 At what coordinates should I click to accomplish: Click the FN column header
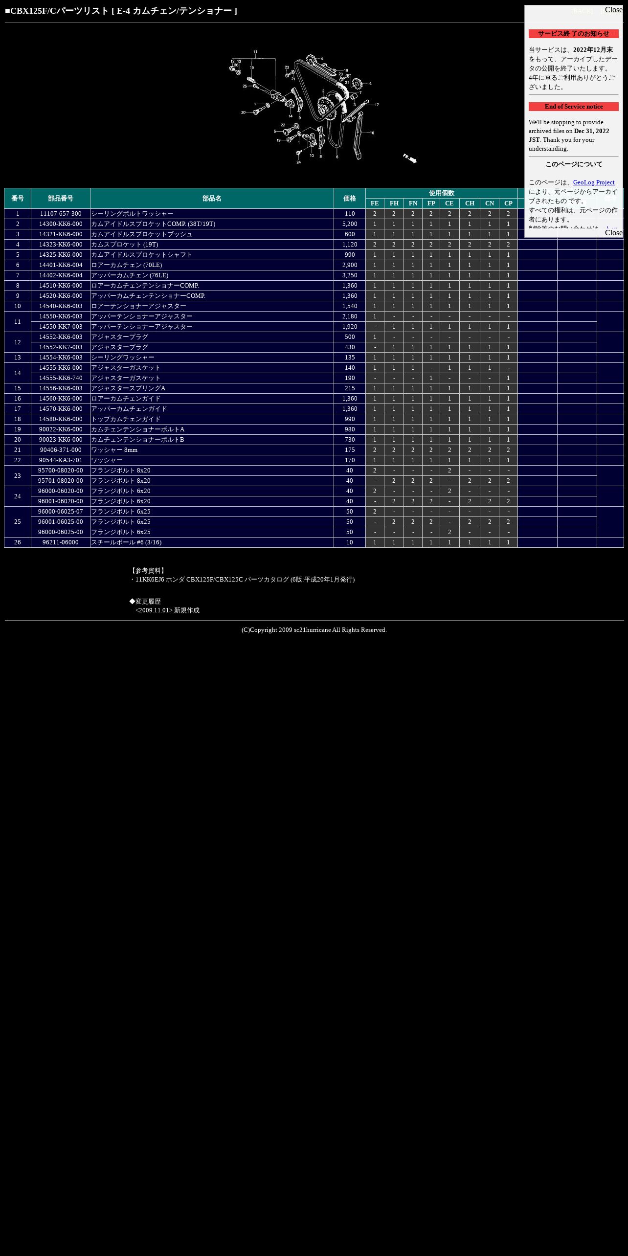point(413,203)
